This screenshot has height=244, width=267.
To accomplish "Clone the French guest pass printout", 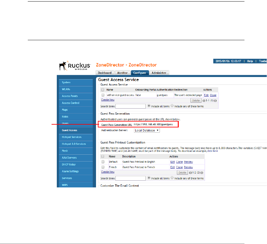I will click(179, 167).
